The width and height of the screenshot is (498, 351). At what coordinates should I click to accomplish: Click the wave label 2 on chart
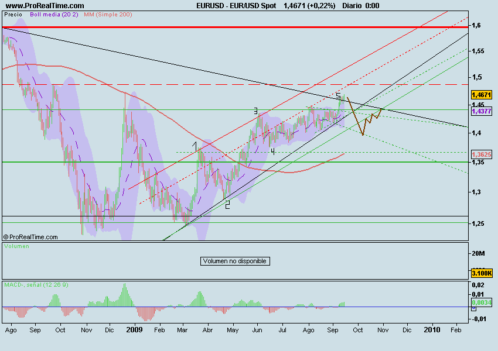pyautogui.click(x=227, y=205)
